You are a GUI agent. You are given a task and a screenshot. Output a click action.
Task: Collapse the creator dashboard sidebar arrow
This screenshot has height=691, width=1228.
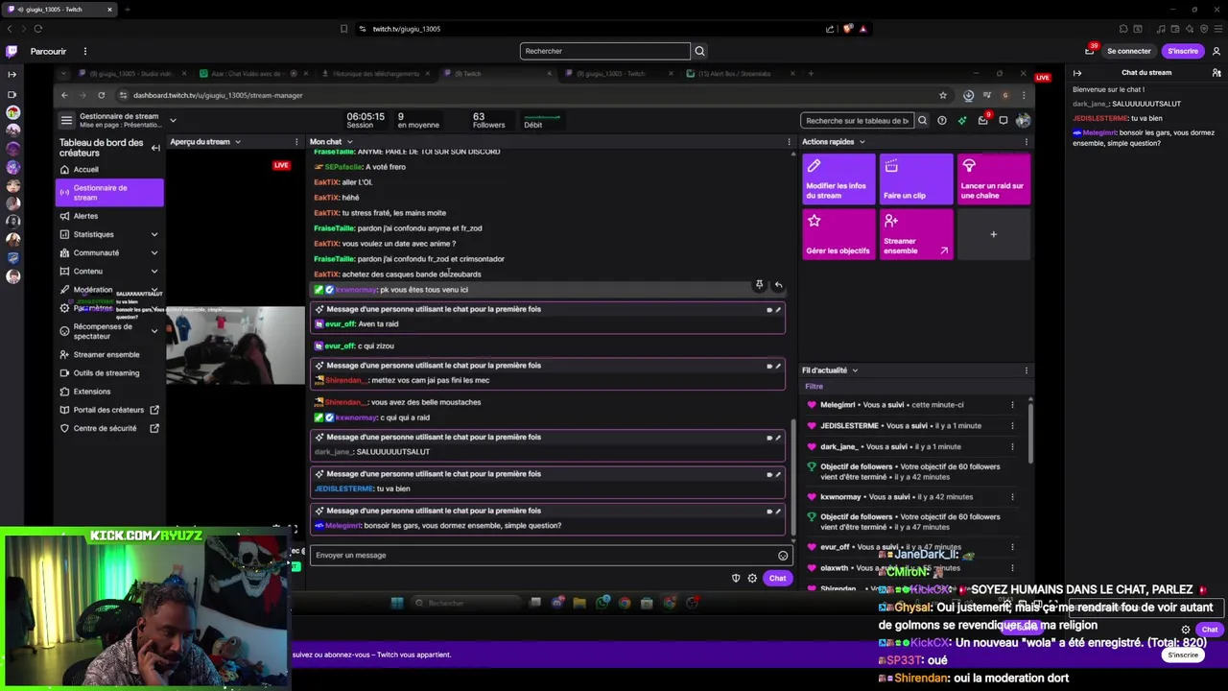pyautogui.click(x=155, y=148)
